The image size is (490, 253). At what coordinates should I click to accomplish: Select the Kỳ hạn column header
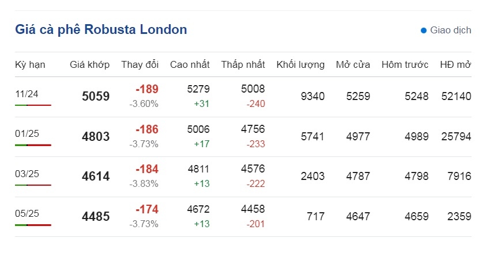click(x=30, y=65)
